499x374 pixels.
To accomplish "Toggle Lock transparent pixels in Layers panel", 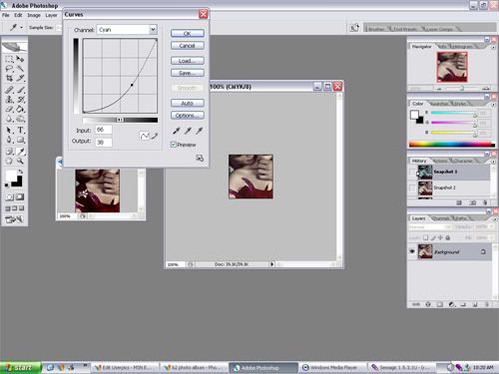I will pos(425,237).
